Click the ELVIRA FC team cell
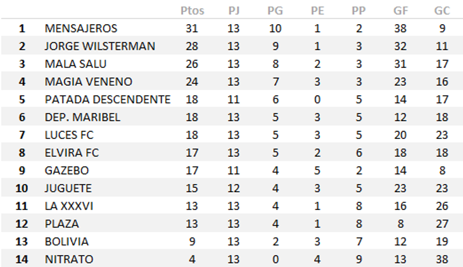This screenshot has width=463, height=267. (x=72, y=153)
